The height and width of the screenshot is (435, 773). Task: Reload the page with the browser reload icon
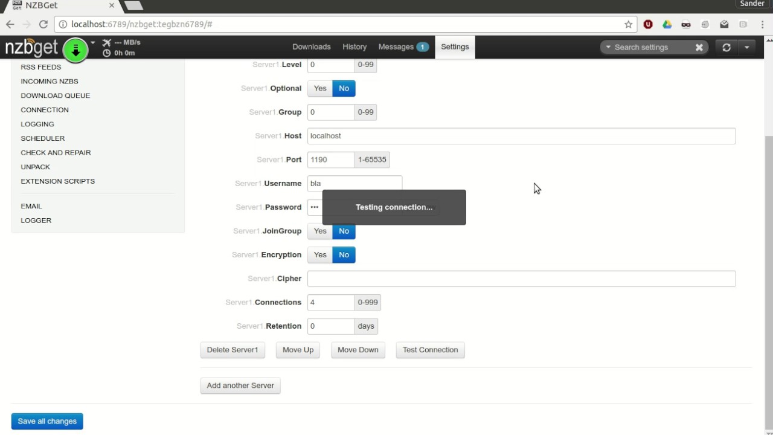[x=43, y=24]
